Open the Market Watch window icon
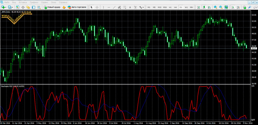 18,8
